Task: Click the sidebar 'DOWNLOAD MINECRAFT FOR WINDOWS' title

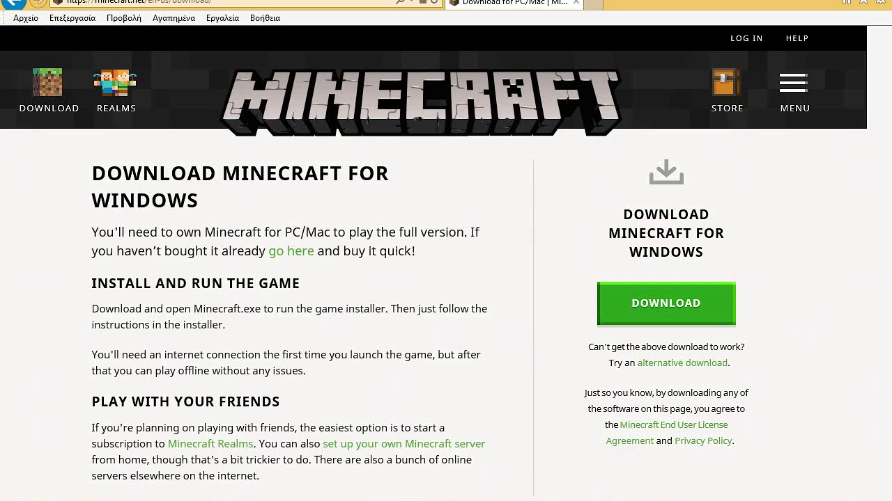Action: (666, 233)
